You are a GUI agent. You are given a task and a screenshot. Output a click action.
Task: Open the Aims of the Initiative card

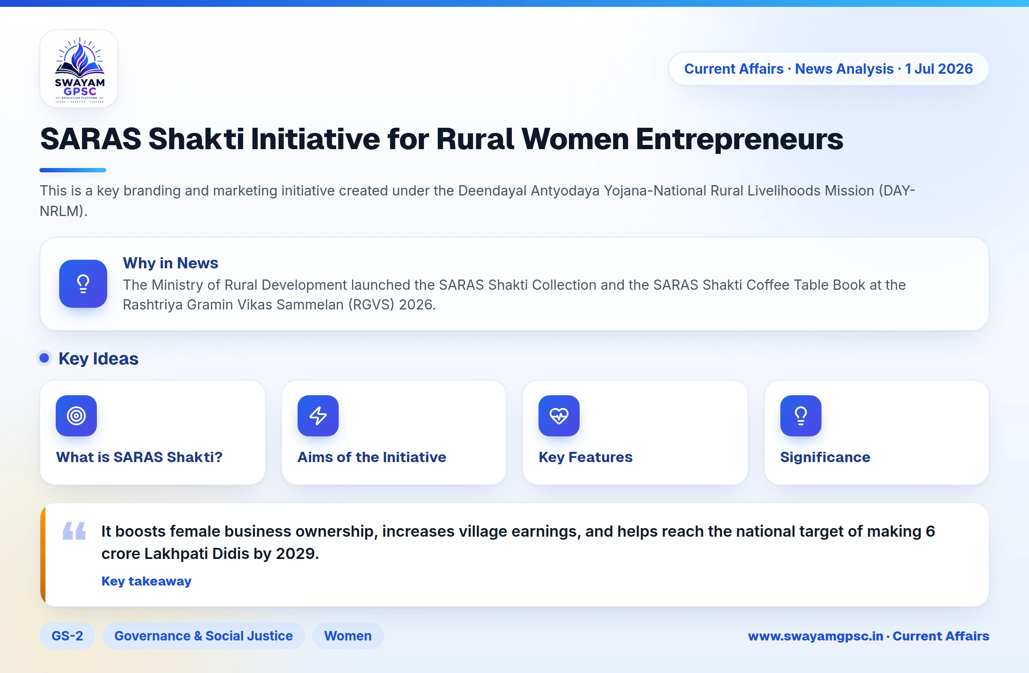(394, 432)
